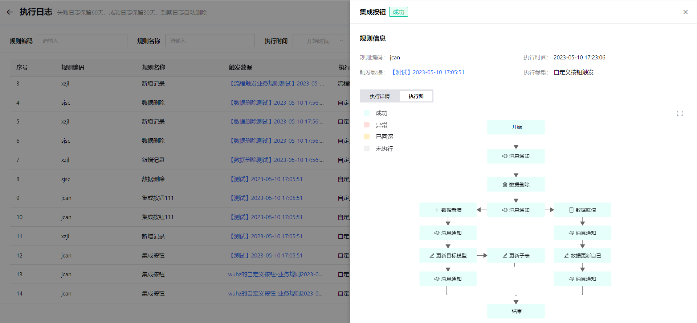697x323 pixels.
Task: Select the 更新目标模型 node
Action: click(x=448, y=256)
